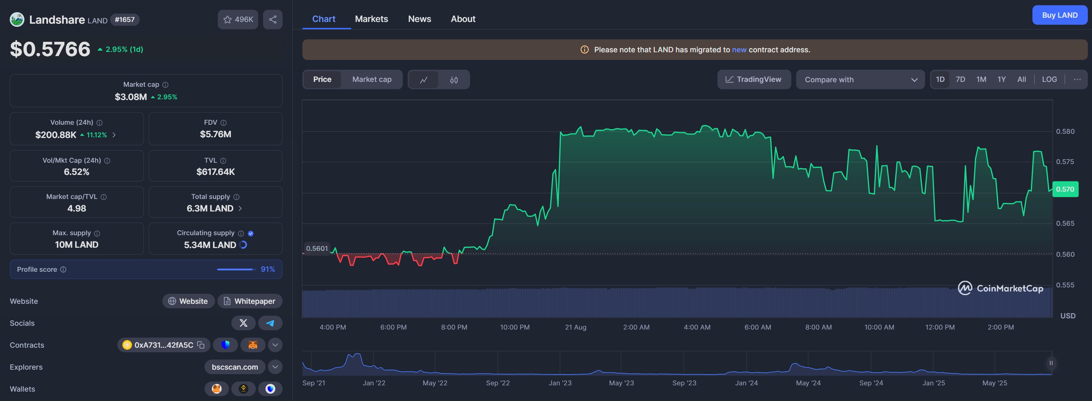Screen dimensions: 1092x401
Task: Click the Market cap info icon
Action: pos(165,85)
